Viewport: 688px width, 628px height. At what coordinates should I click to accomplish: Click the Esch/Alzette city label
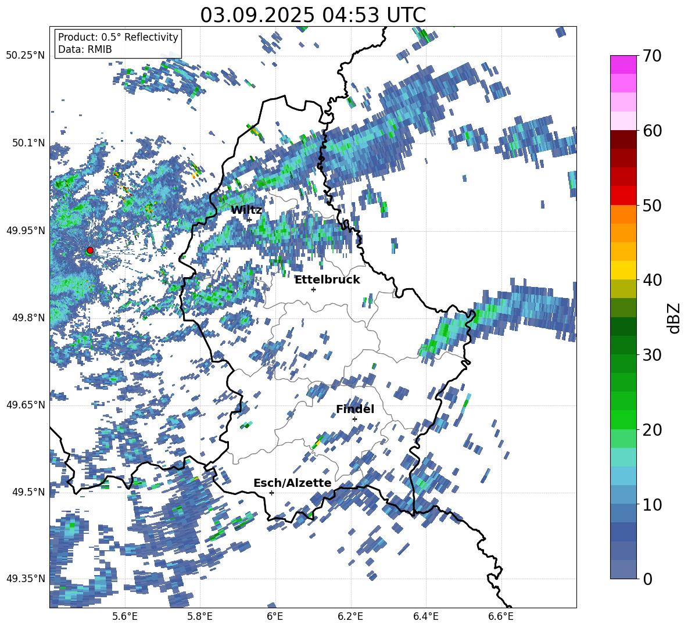point(292,483)
